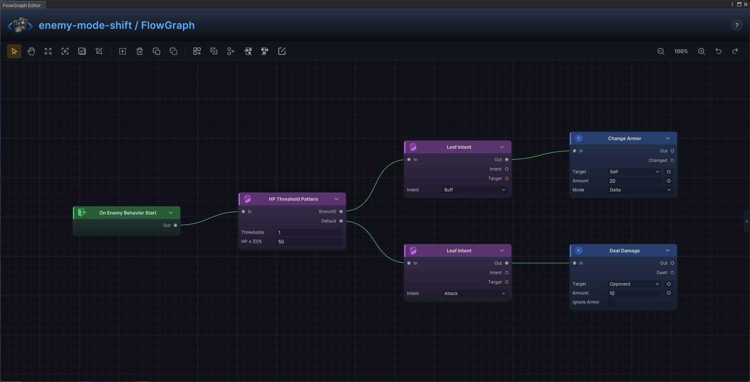Click the Change Armor node icon
The height and width of the screenshot is (382, 750).
pos(579,138)
